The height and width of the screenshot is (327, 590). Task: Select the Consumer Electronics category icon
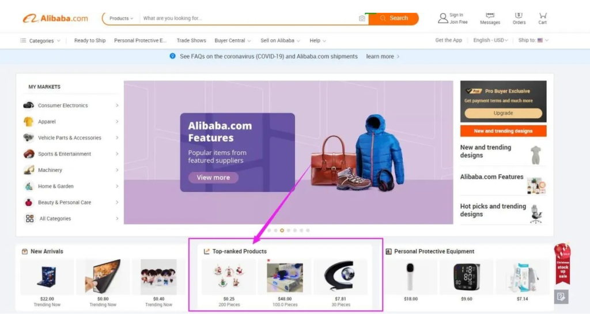(29, 106)
